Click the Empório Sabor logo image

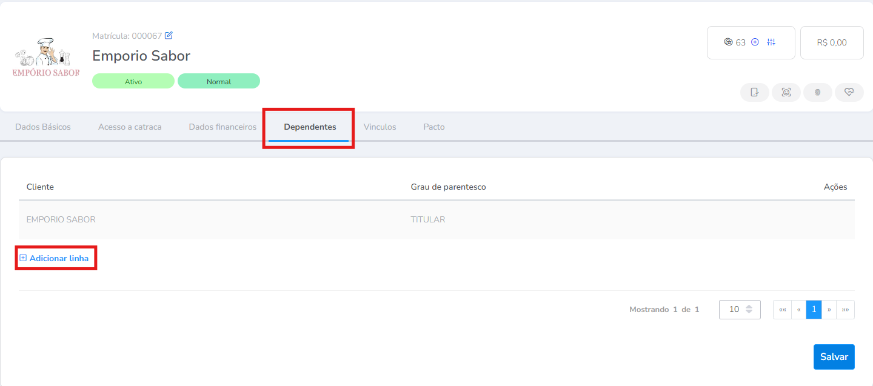tap(46, 58)
